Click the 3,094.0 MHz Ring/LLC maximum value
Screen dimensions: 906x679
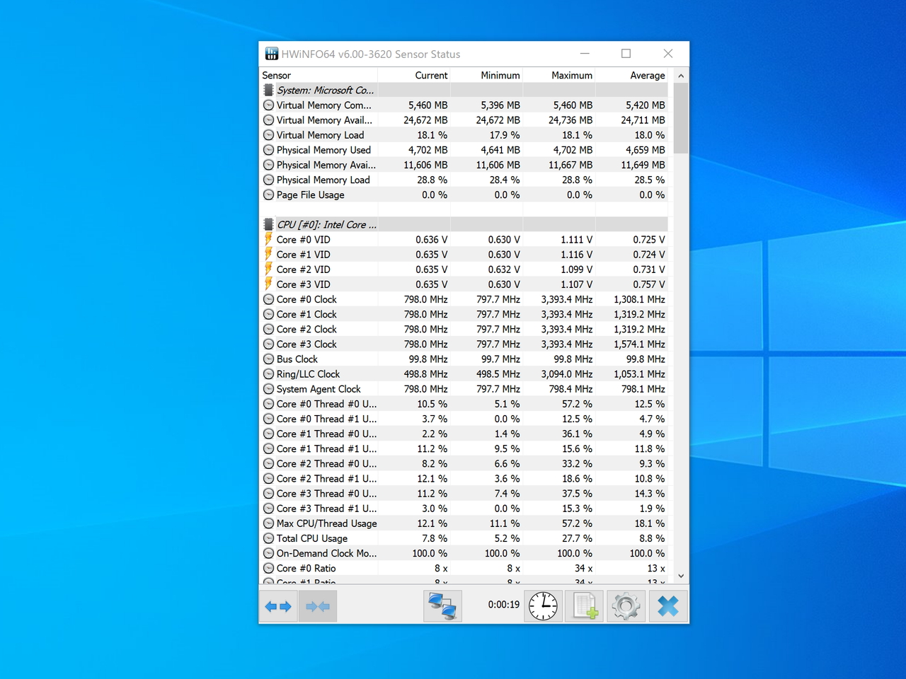566,373
